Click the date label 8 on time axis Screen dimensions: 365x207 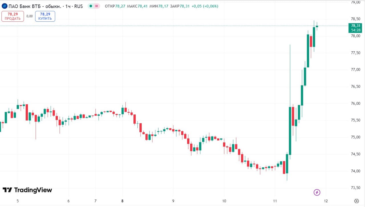(122, 201)
